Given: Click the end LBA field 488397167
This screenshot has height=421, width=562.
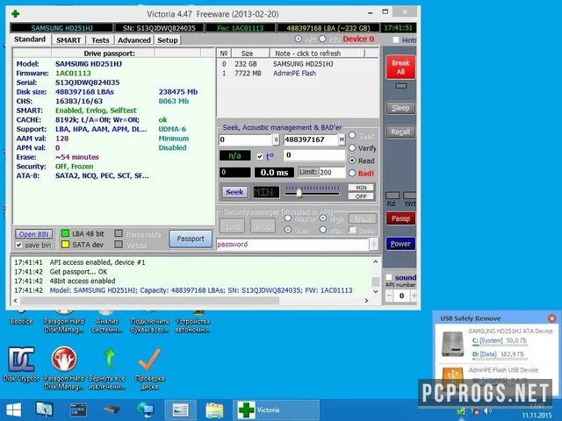Looking at the screenshot, I should click(310, 139).
